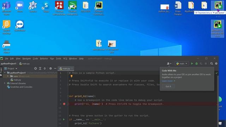The width and height of the screenshot is (226, 127).
Task: Fold the print_hi function definition
Action: (68, 96)
